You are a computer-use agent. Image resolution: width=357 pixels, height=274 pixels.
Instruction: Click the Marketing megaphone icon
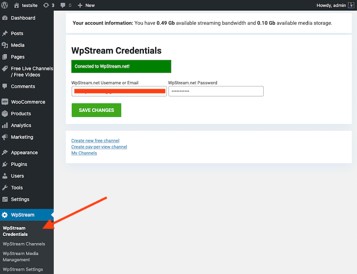tap(5, 137)
